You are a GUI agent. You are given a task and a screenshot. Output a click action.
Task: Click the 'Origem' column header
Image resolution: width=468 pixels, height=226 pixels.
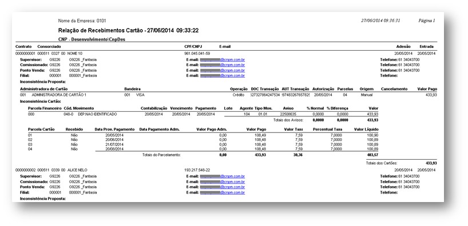click(x=367, y=89)
